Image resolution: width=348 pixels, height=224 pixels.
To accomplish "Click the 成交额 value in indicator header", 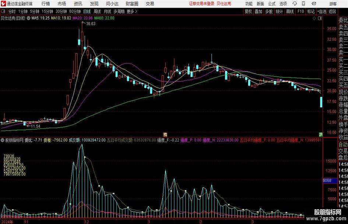I will (87, 140).
